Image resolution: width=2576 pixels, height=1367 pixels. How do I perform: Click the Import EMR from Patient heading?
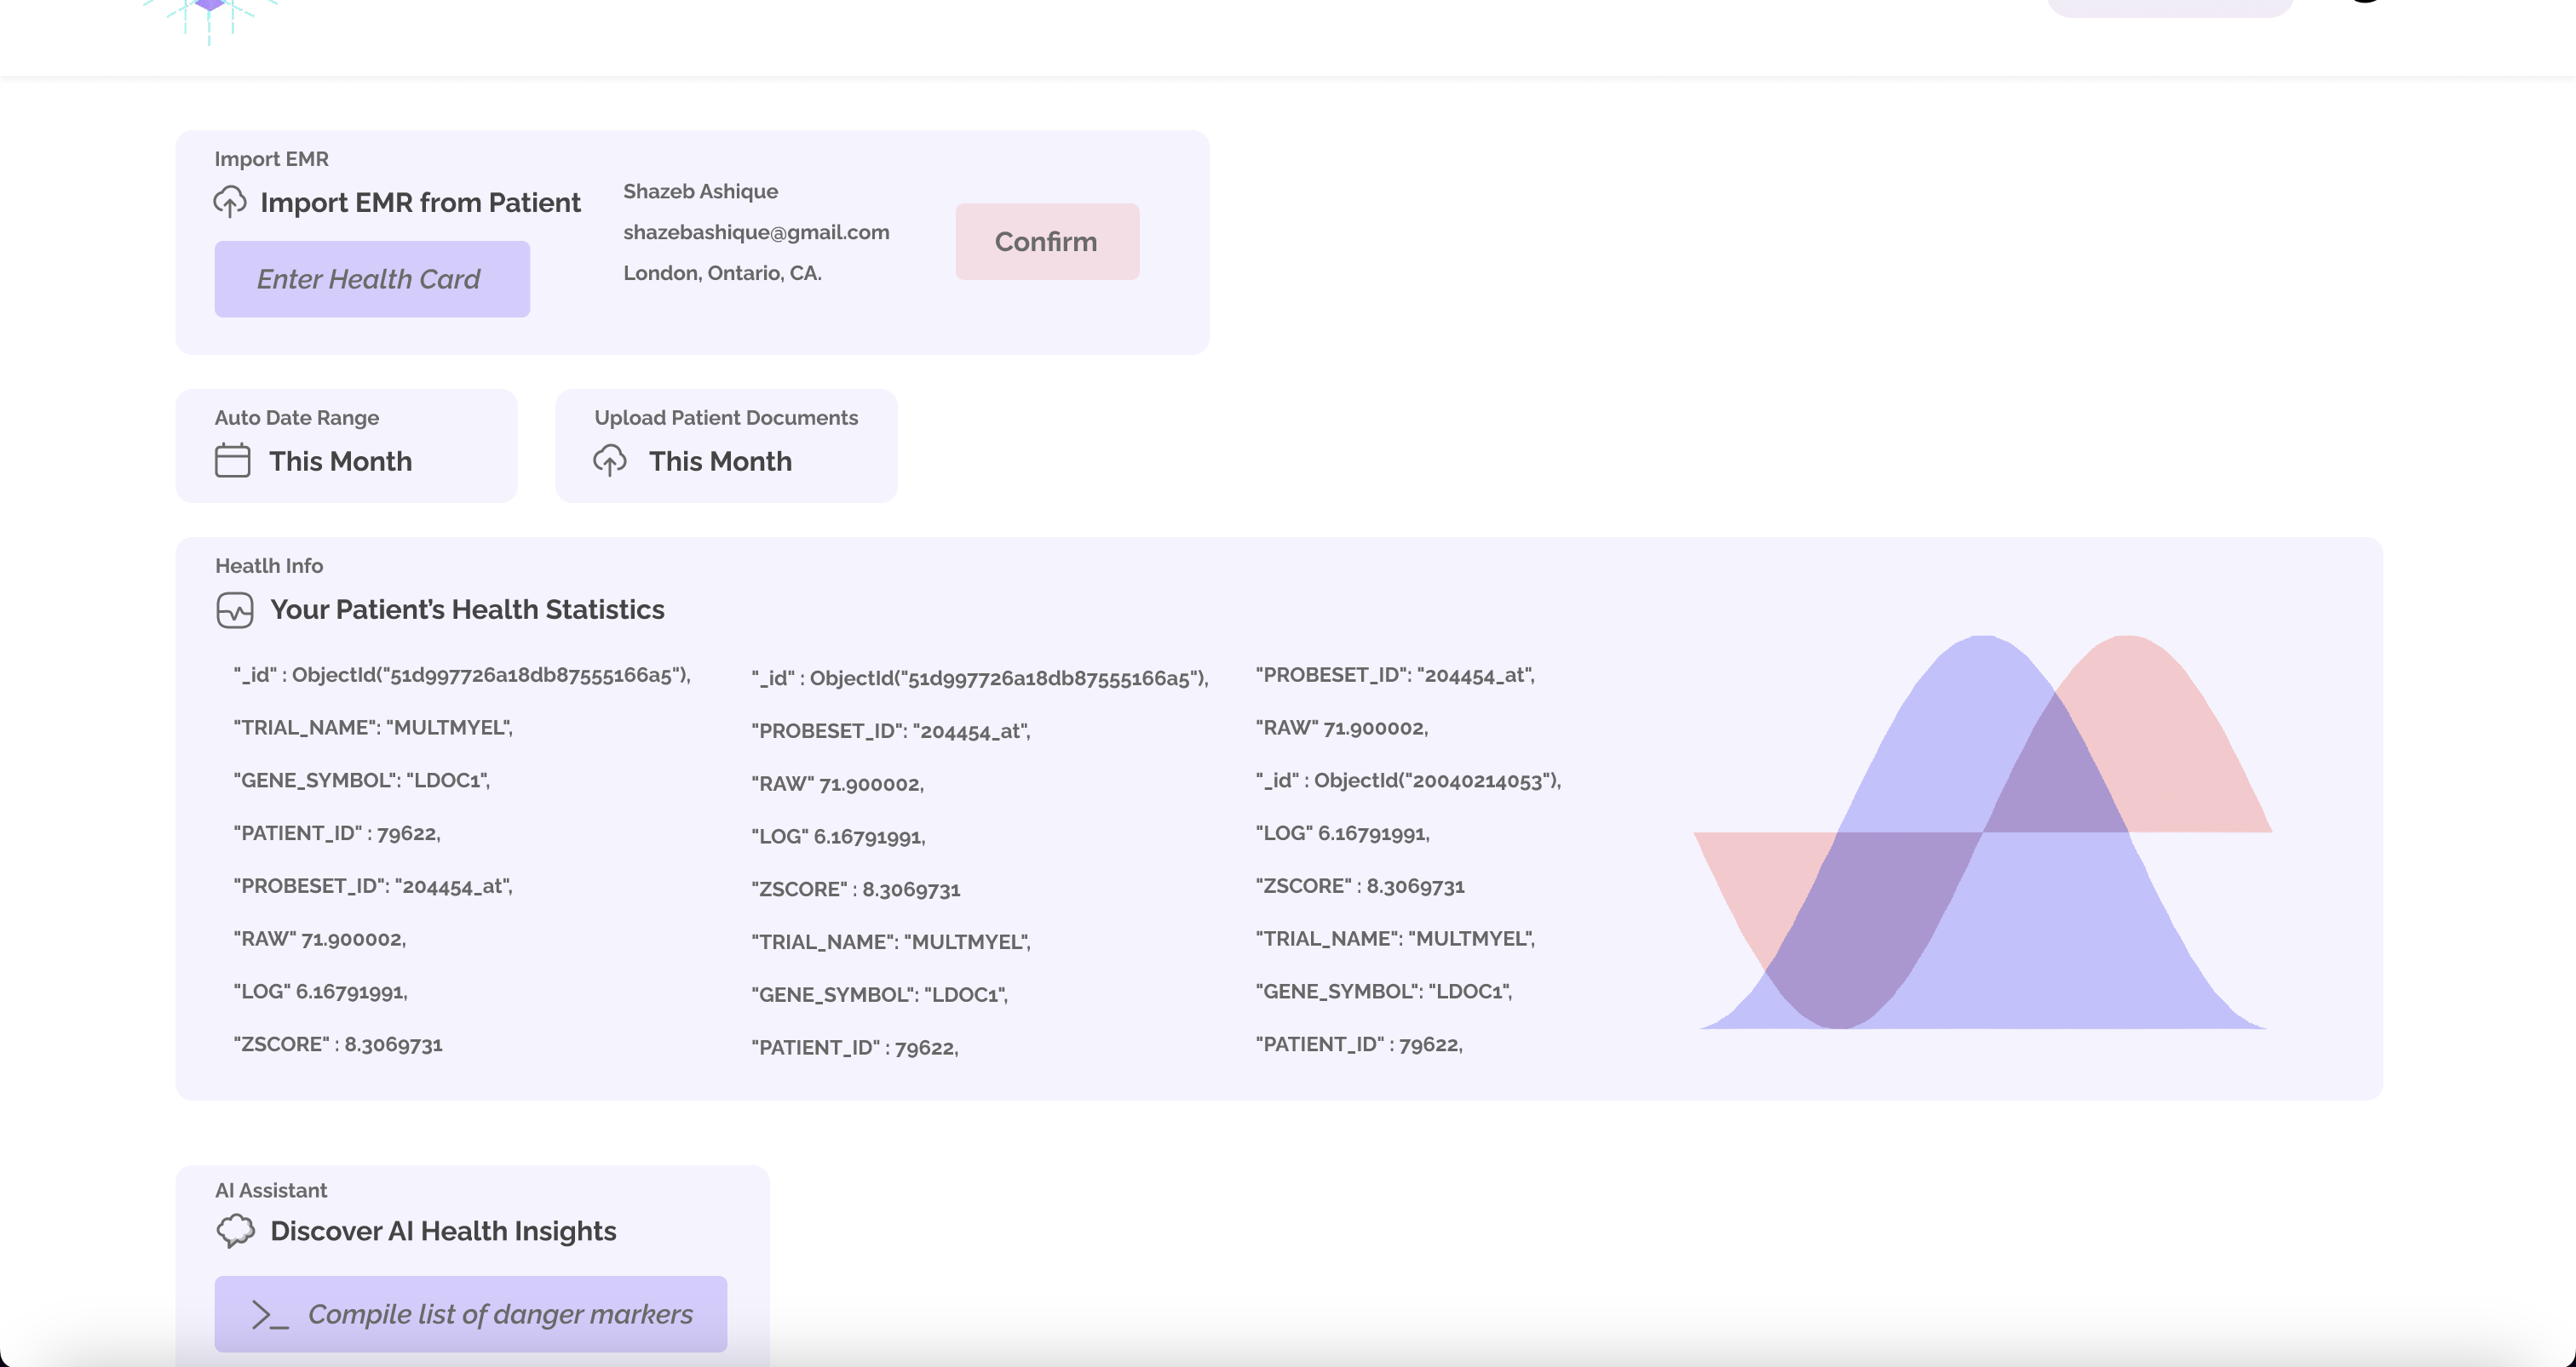tap(420, 202)
